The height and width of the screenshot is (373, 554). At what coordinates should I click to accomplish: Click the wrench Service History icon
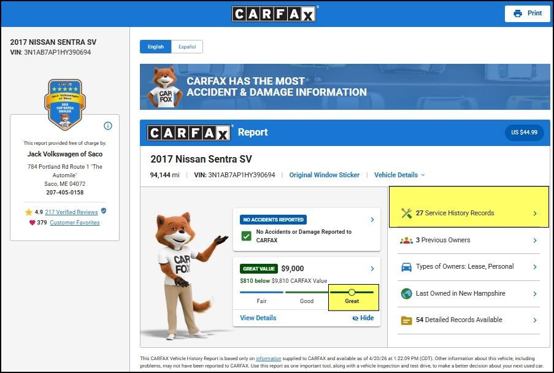[x=406, y=213]
